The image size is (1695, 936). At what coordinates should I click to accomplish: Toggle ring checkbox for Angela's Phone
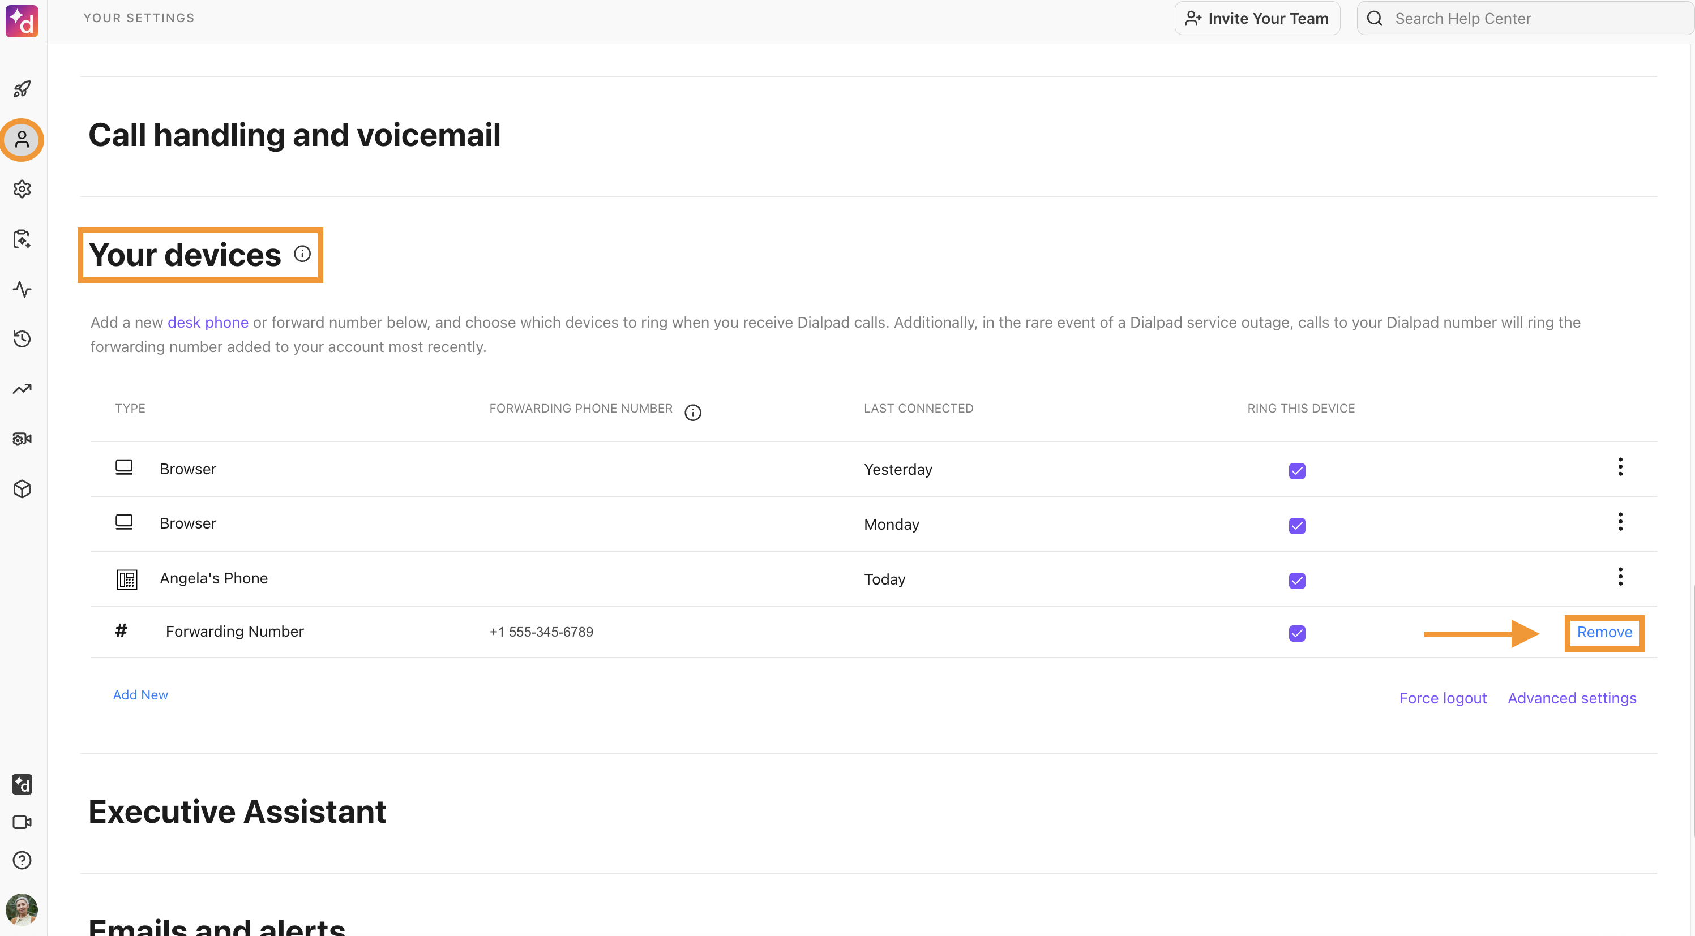click(1297, 580)
